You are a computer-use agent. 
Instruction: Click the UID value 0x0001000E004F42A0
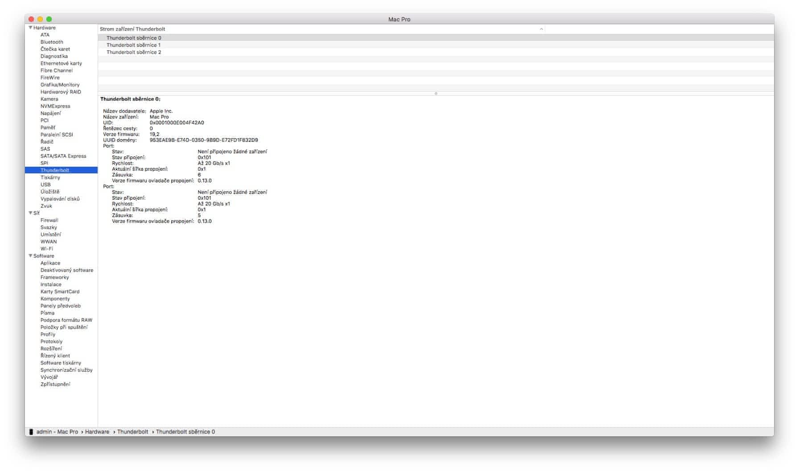pyautogui.click(x=177, y=123)
